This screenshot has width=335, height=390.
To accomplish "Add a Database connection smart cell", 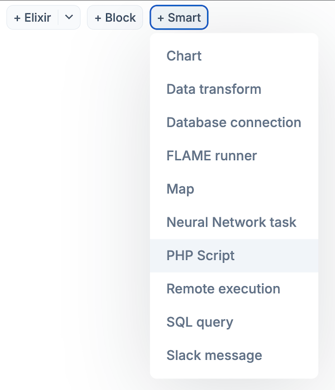I will 233,122.
